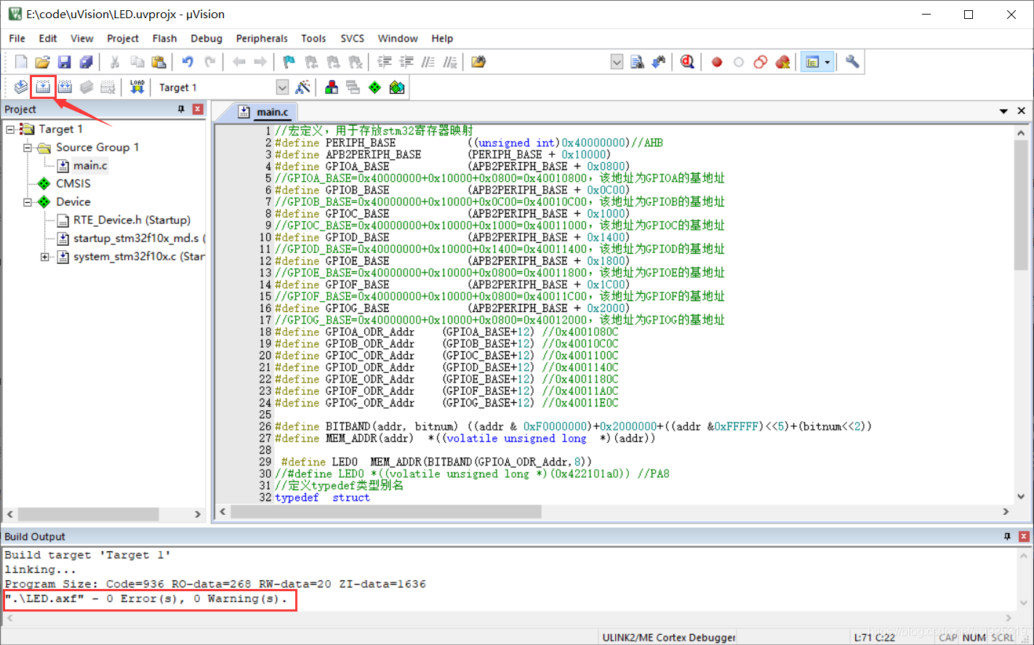Select RTE_Device.h (Startup) file
This screenshot has width=1034, height=645.
pyautogui.click(x=132, y=220)
